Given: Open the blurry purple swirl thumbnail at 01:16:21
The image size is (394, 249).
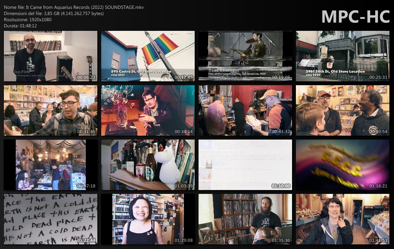Looking at the screenshot, I should click(x=342, y=165).
